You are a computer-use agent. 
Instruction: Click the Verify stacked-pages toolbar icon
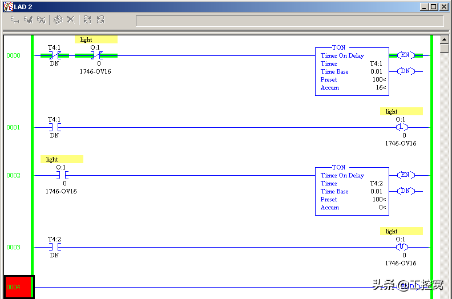point(58,20)
